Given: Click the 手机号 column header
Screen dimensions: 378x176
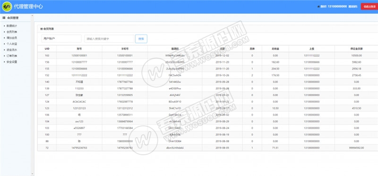Looking at the screenshot, I should click(x=125, y=49).
